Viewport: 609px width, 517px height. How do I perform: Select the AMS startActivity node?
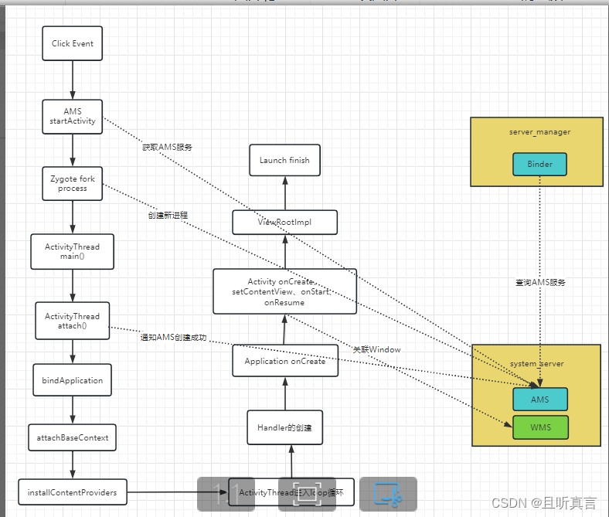(x=72, y=117)
